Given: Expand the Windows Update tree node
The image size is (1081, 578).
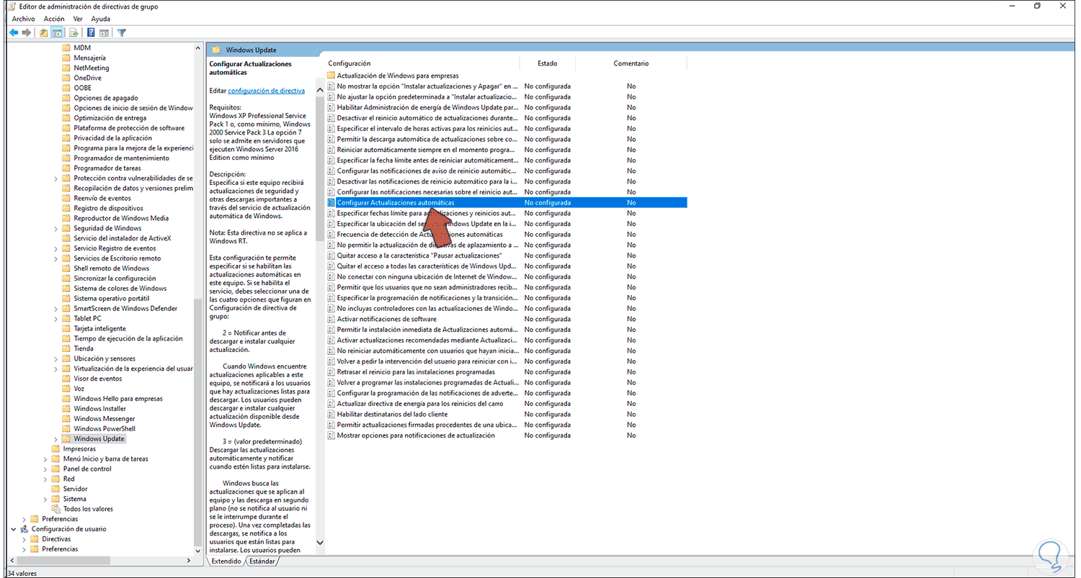Looking at the screenshot, I should 55,438.
